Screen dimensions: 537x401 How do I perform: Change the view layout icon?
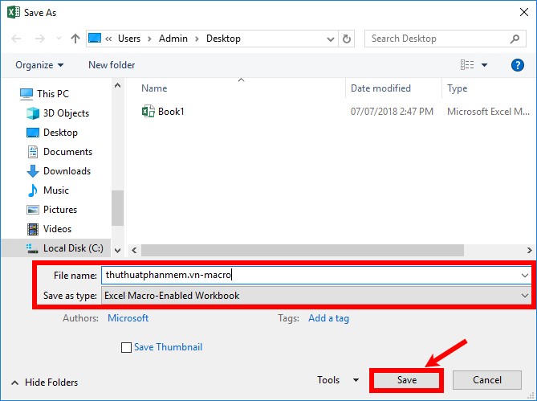coord(467,64)
